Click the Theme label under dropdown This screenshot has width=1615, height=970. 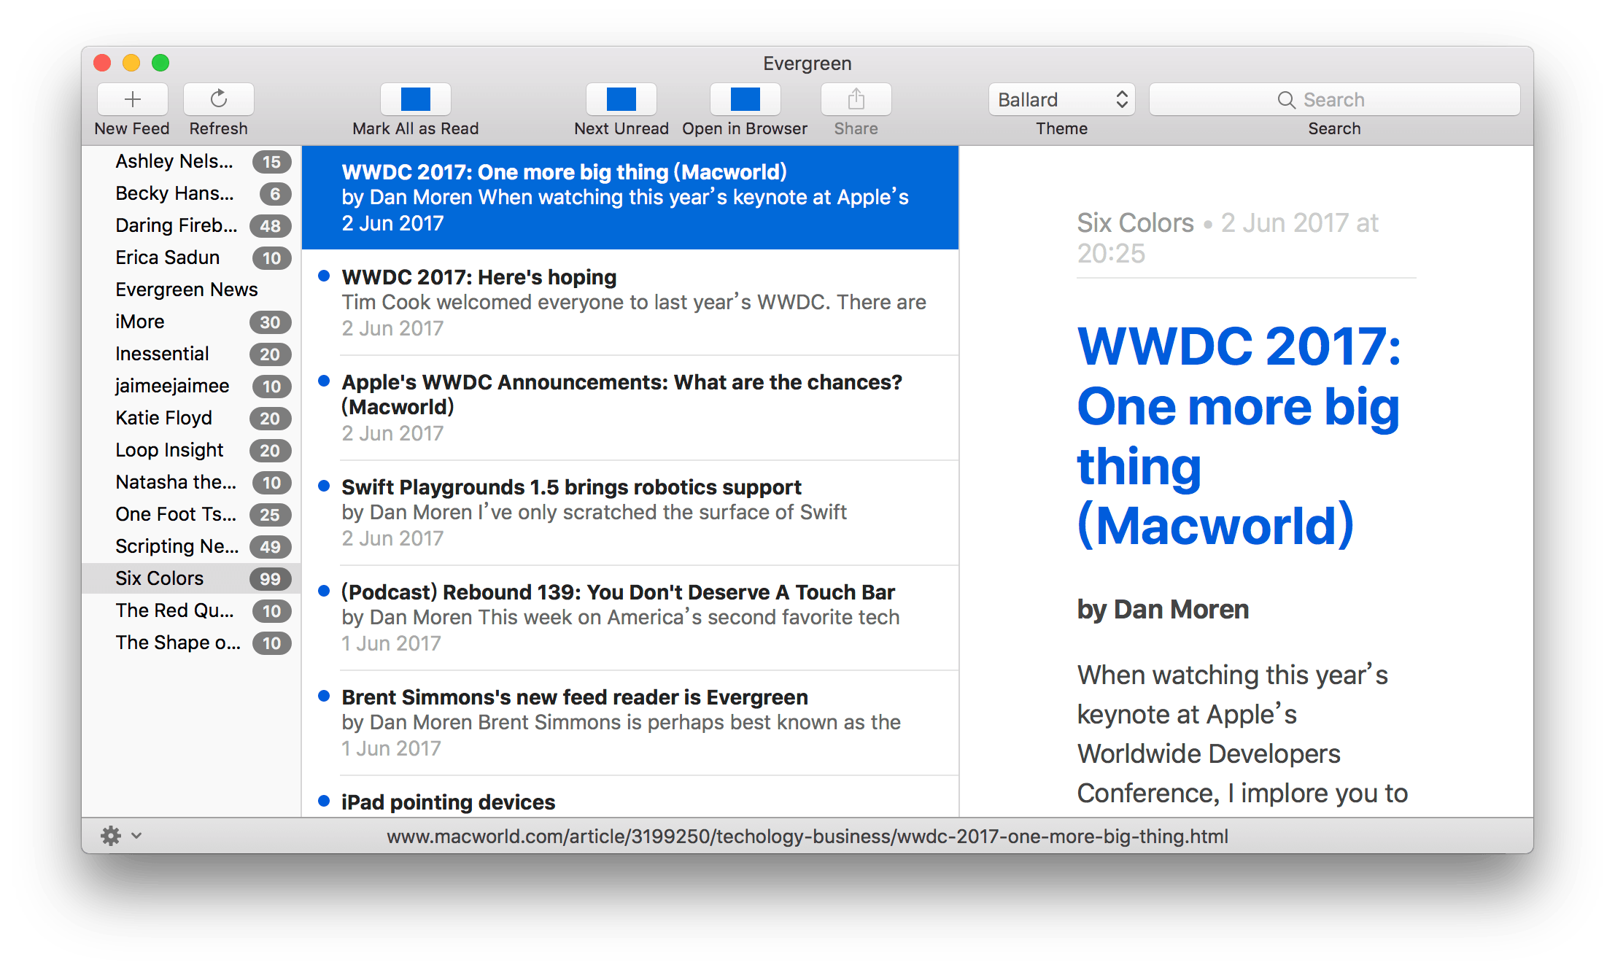pyautogui.click(x=1062, y=129)
